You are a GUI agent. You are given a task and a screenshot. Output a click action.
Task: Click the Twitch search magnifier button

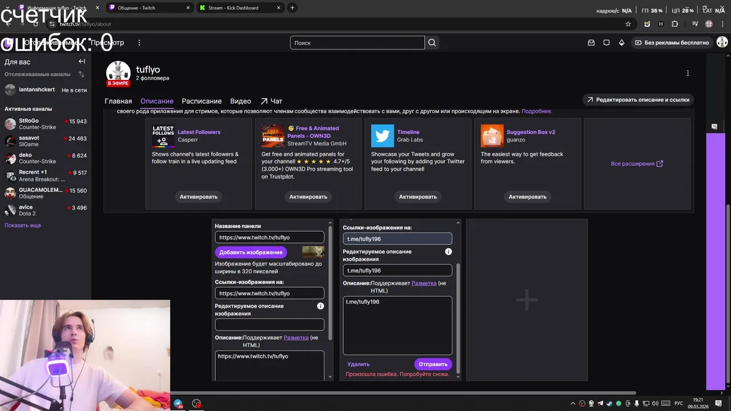pos(432,43)
